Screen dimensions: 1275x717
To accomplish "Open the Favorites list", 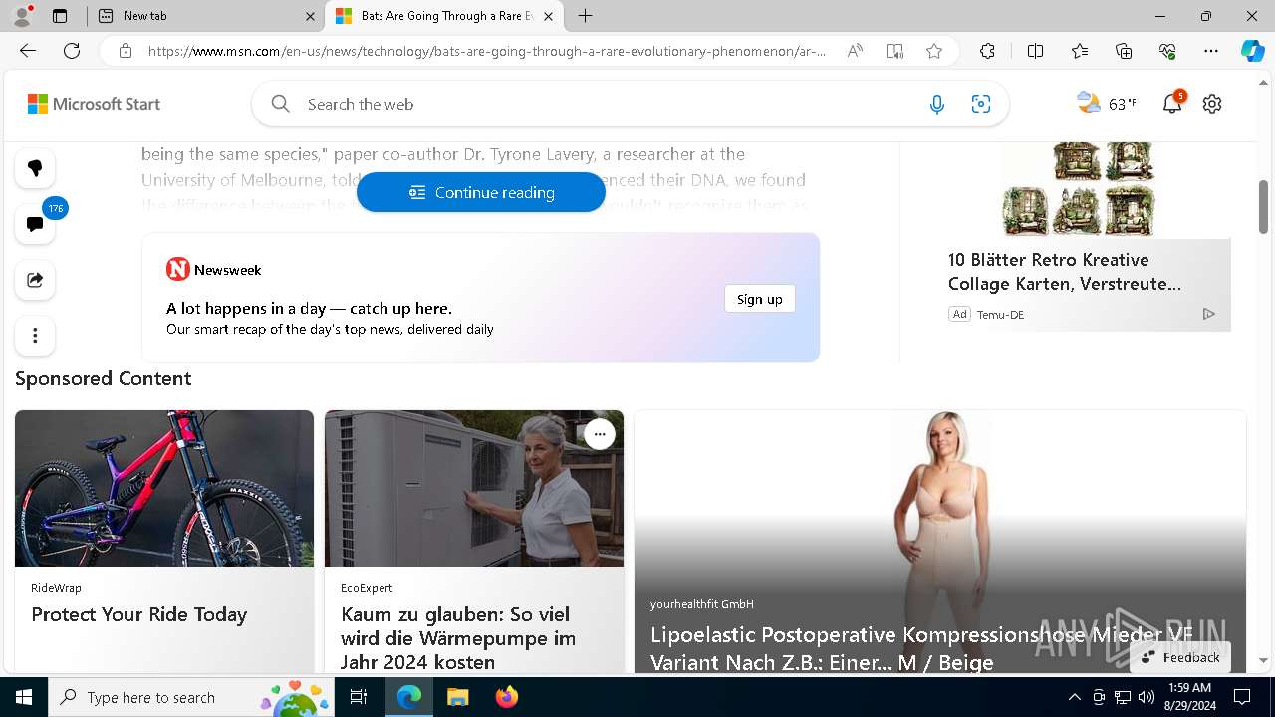I will [1080, 51].
